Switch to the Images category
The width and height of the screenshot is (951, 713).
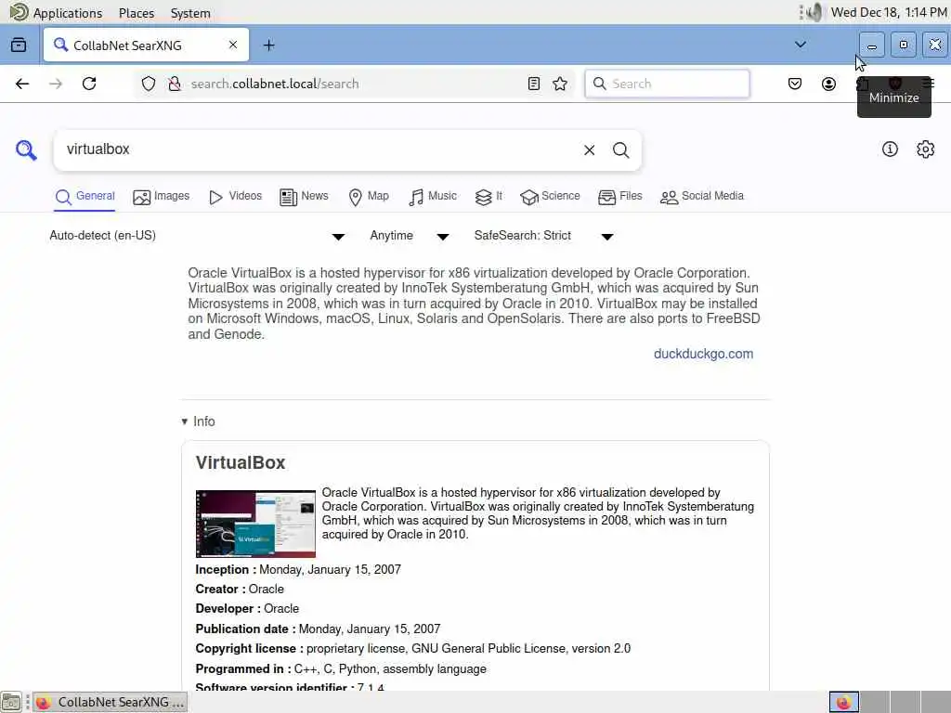point(162,197)
